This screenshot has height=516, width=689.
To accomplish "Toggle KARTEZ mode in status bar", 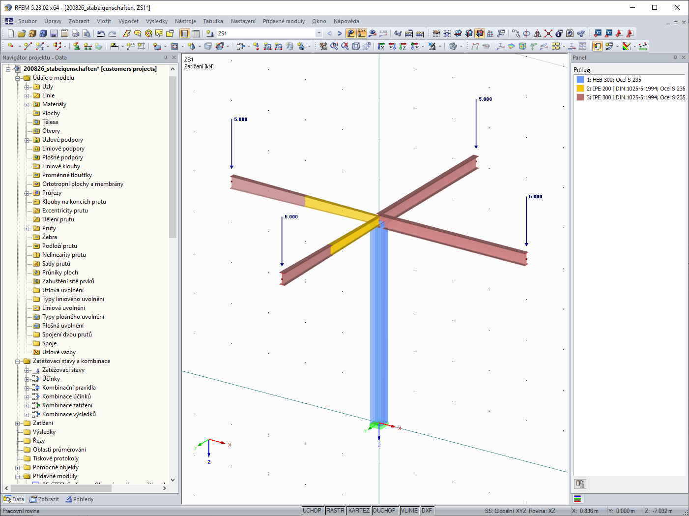I will [x=359, y=511].
